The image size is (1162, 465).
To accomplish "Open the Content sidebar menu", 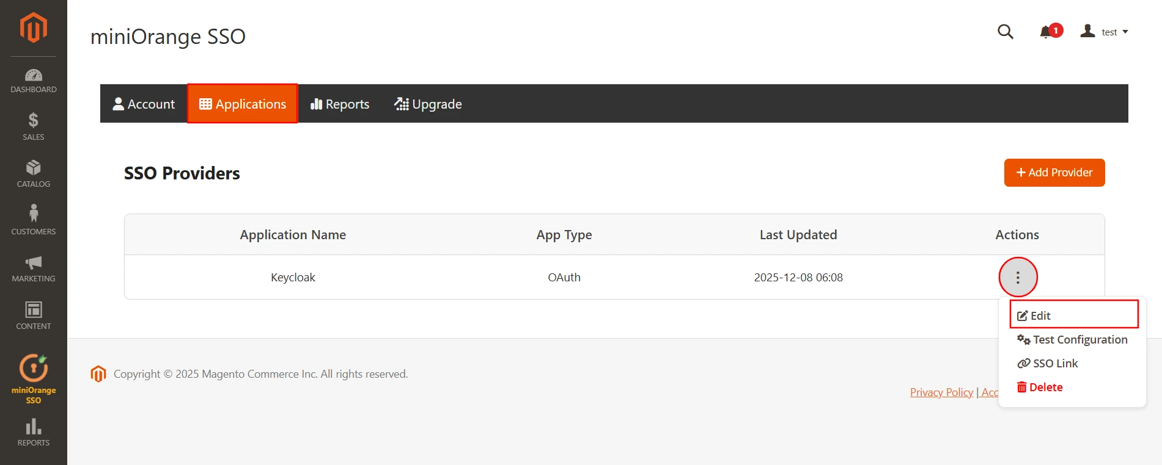I will tap(33, 315).
